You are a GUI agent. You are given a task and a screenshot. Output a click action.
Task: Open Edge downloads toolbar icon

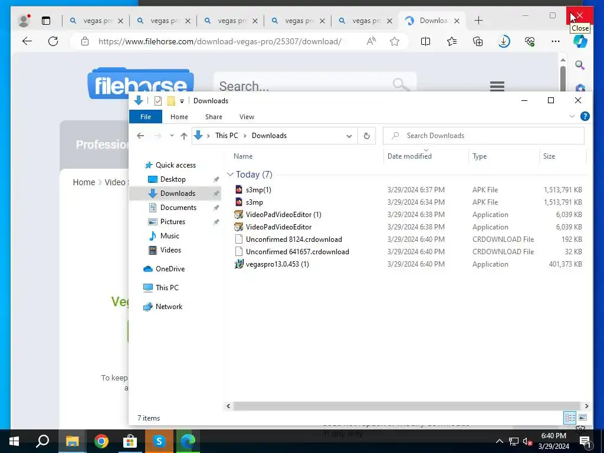pyautogui.click(x=504, y=41)
